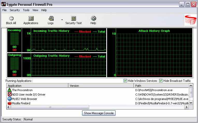Minimize the Sygate firewall window
This screenshot has height=123, width=198.
(x=182, y=5)
